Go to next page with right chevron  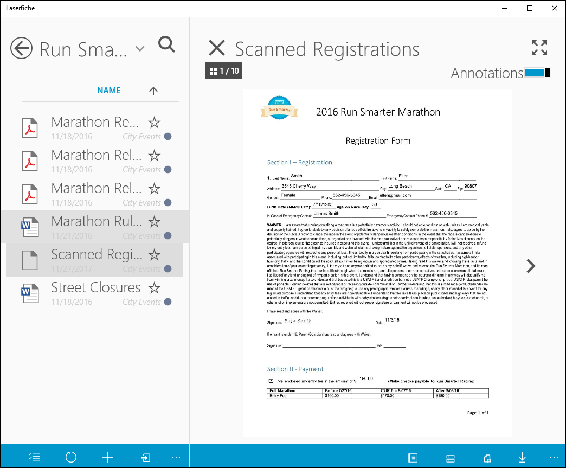[x=531, y=266]
